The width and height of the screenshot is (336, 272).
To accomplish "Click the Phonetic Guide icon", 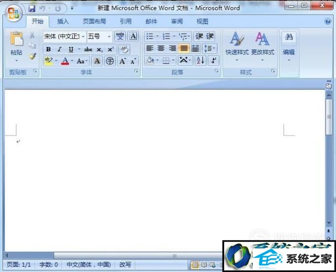I will (x=120, y=36).
